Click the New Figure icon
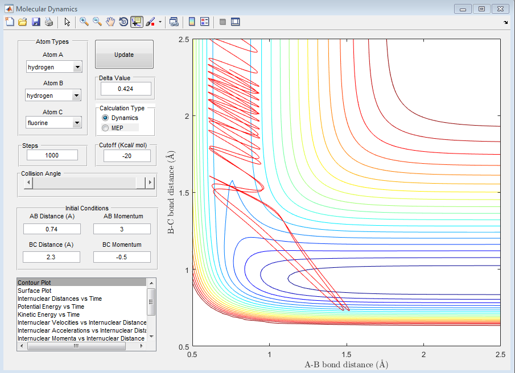The height and width of the screenshot is (373, 515). click(9, 22)
